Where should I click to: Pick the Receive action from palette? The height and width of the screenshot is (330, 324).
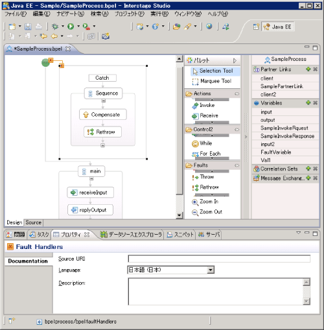point(205,115)
